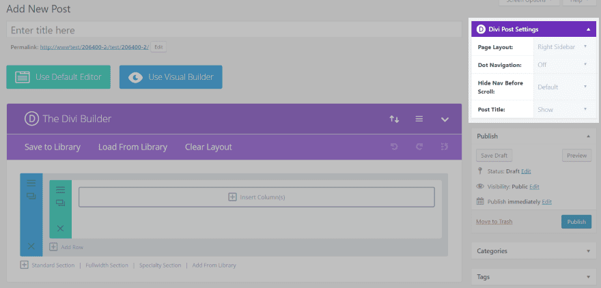
Task: Open the Hide Nav Before Scroll dropdown
Action: coord(565,87)
